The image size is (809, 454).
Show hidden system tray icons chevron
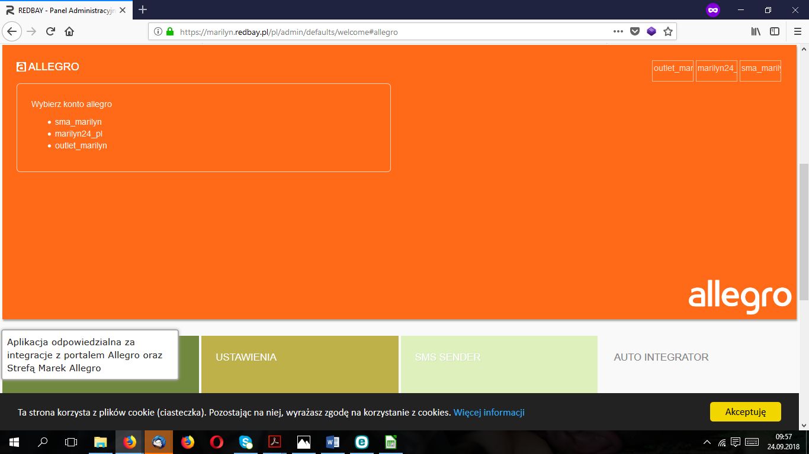[x=707, y=442]
